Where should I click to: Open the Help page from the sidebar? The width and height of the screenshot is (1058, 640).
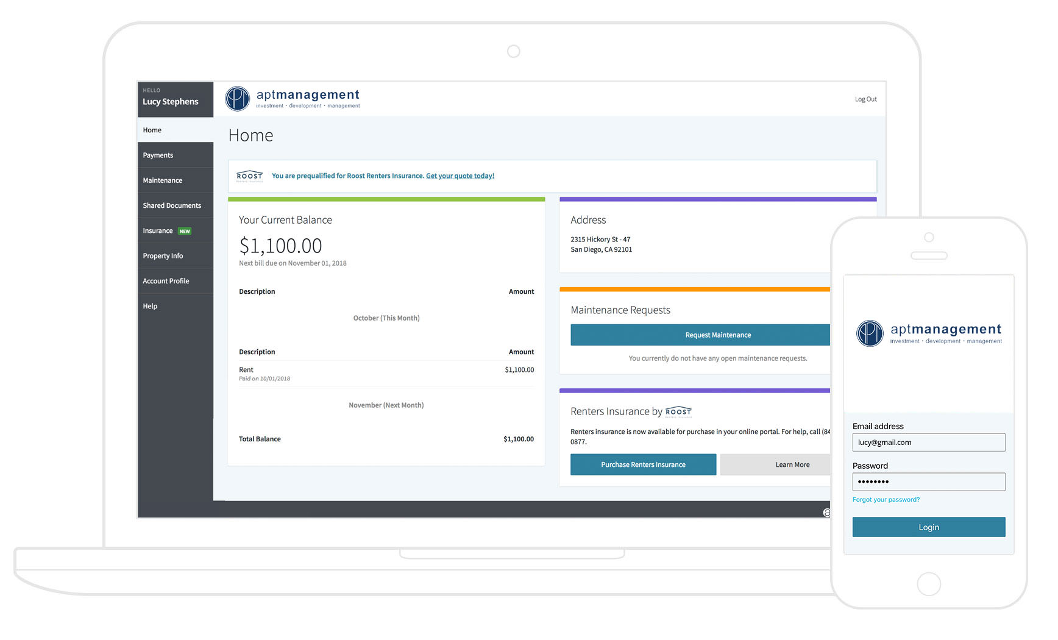point(150,306)
